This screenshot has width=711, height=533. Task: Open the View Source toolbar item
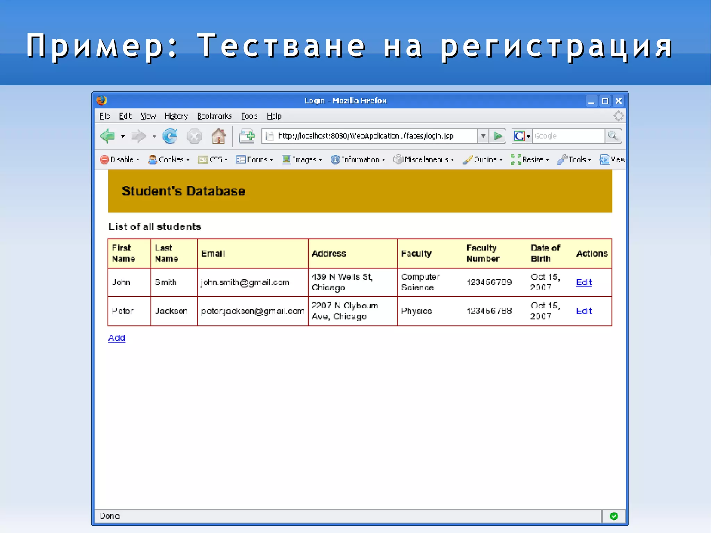pos(612,159)
